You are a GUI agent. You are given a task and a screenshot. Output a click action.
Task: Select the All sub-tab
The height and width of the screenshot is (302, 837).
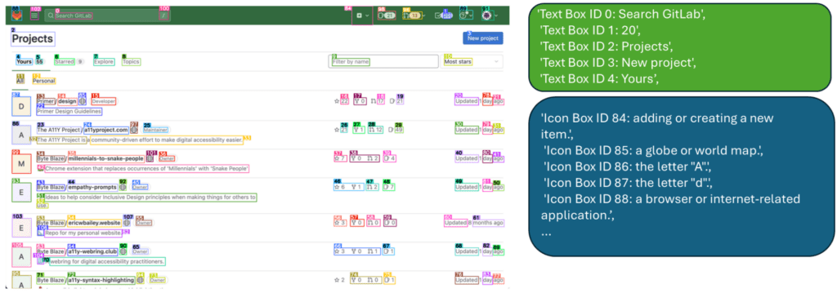coord(20,81)
